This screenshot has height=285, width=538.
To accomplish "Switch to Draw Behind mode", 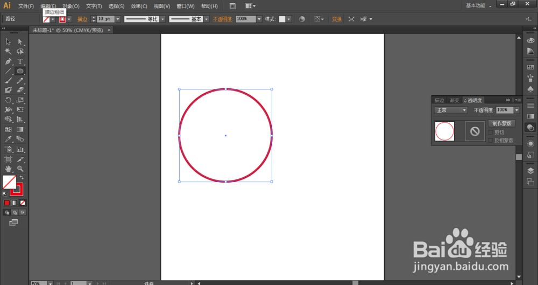I will coord(15,212).
